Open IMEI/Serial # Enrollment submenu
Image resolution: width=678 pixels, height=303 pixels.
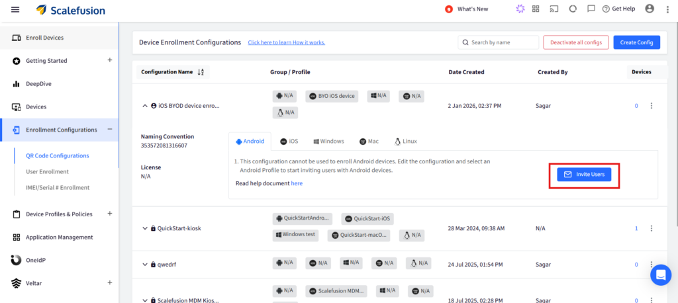click(58, 188)
